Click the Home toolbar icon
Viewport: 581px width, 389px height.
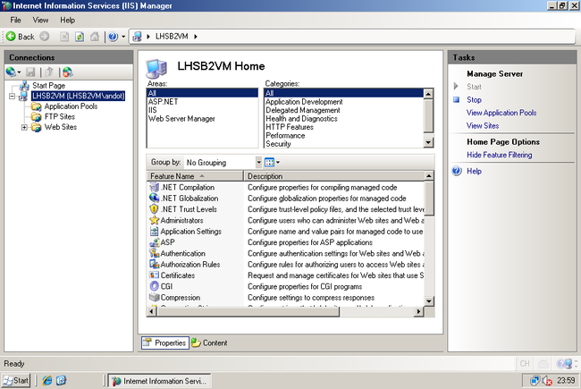coord(95,37)
